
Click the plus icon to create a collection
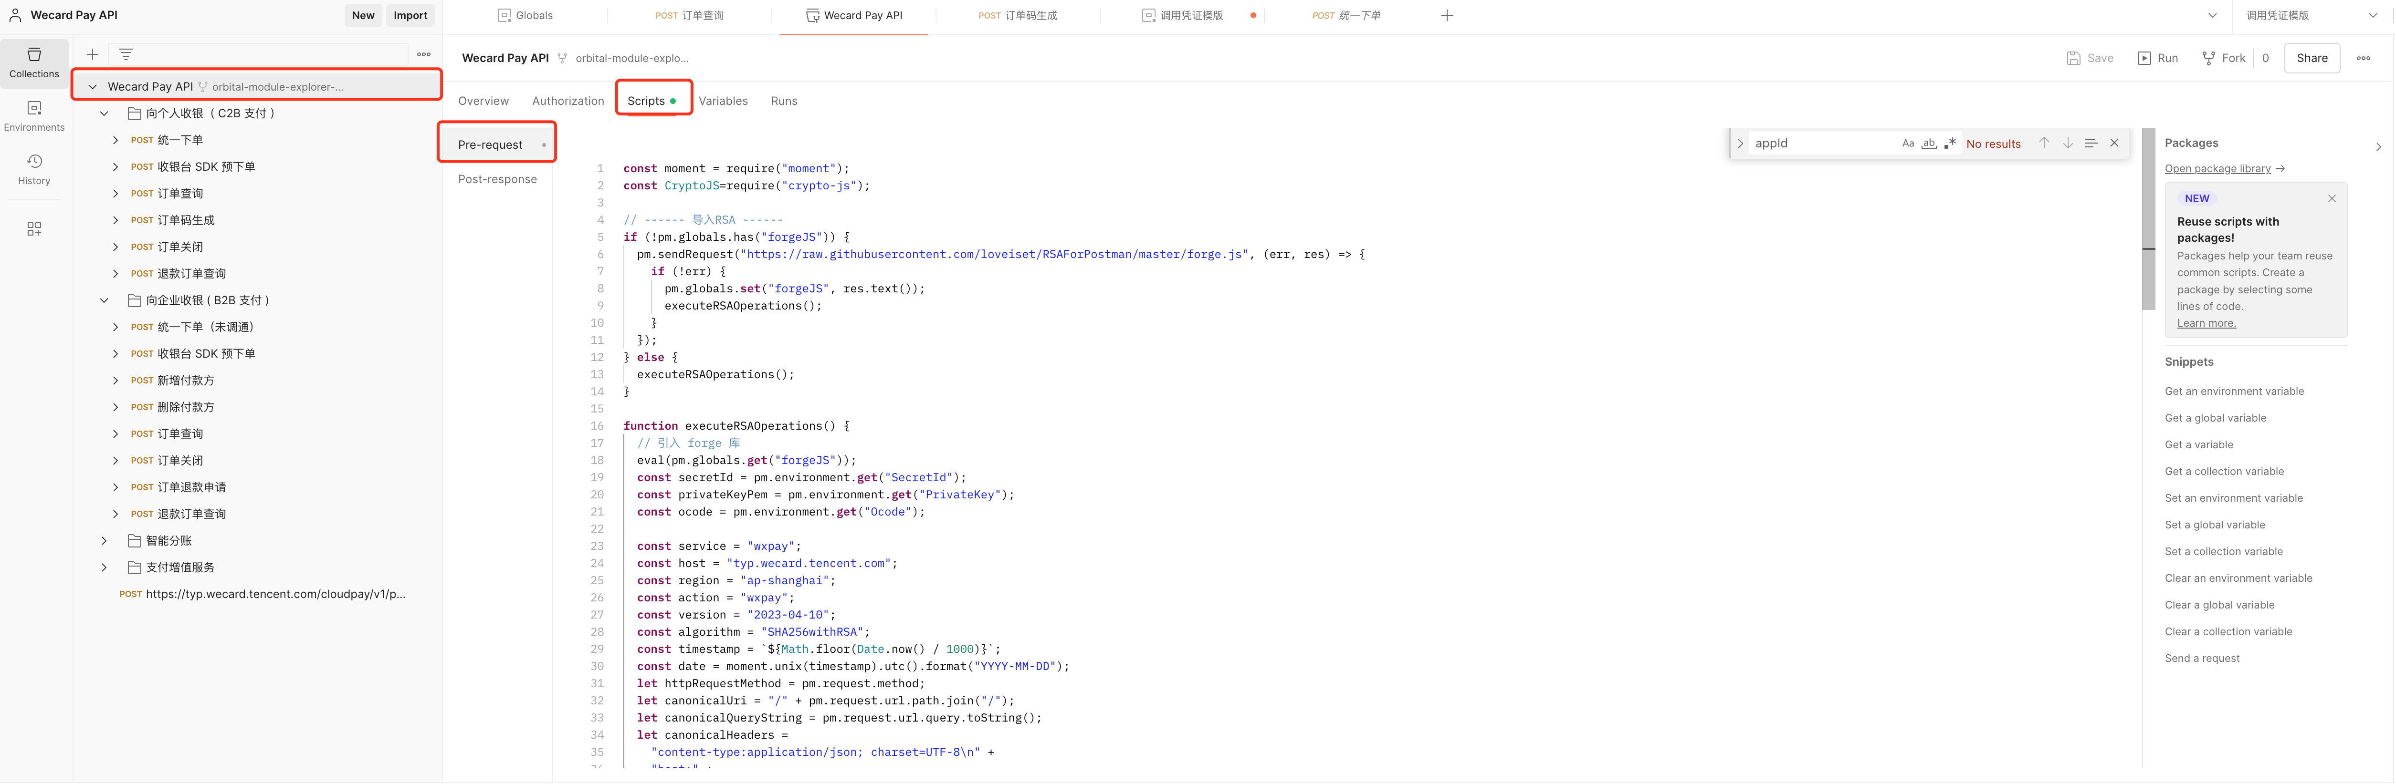pyautogui.click(x=92, y=54)
